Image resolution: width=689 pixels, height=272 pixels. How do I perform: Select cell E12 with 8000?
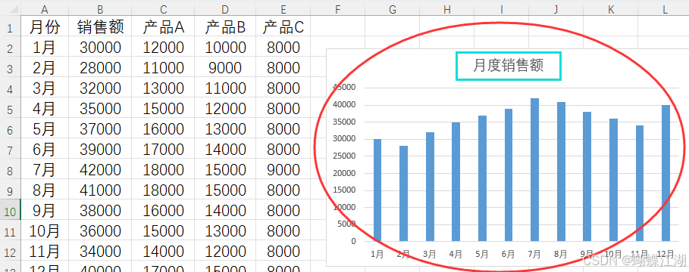click(x=283, y=252)
